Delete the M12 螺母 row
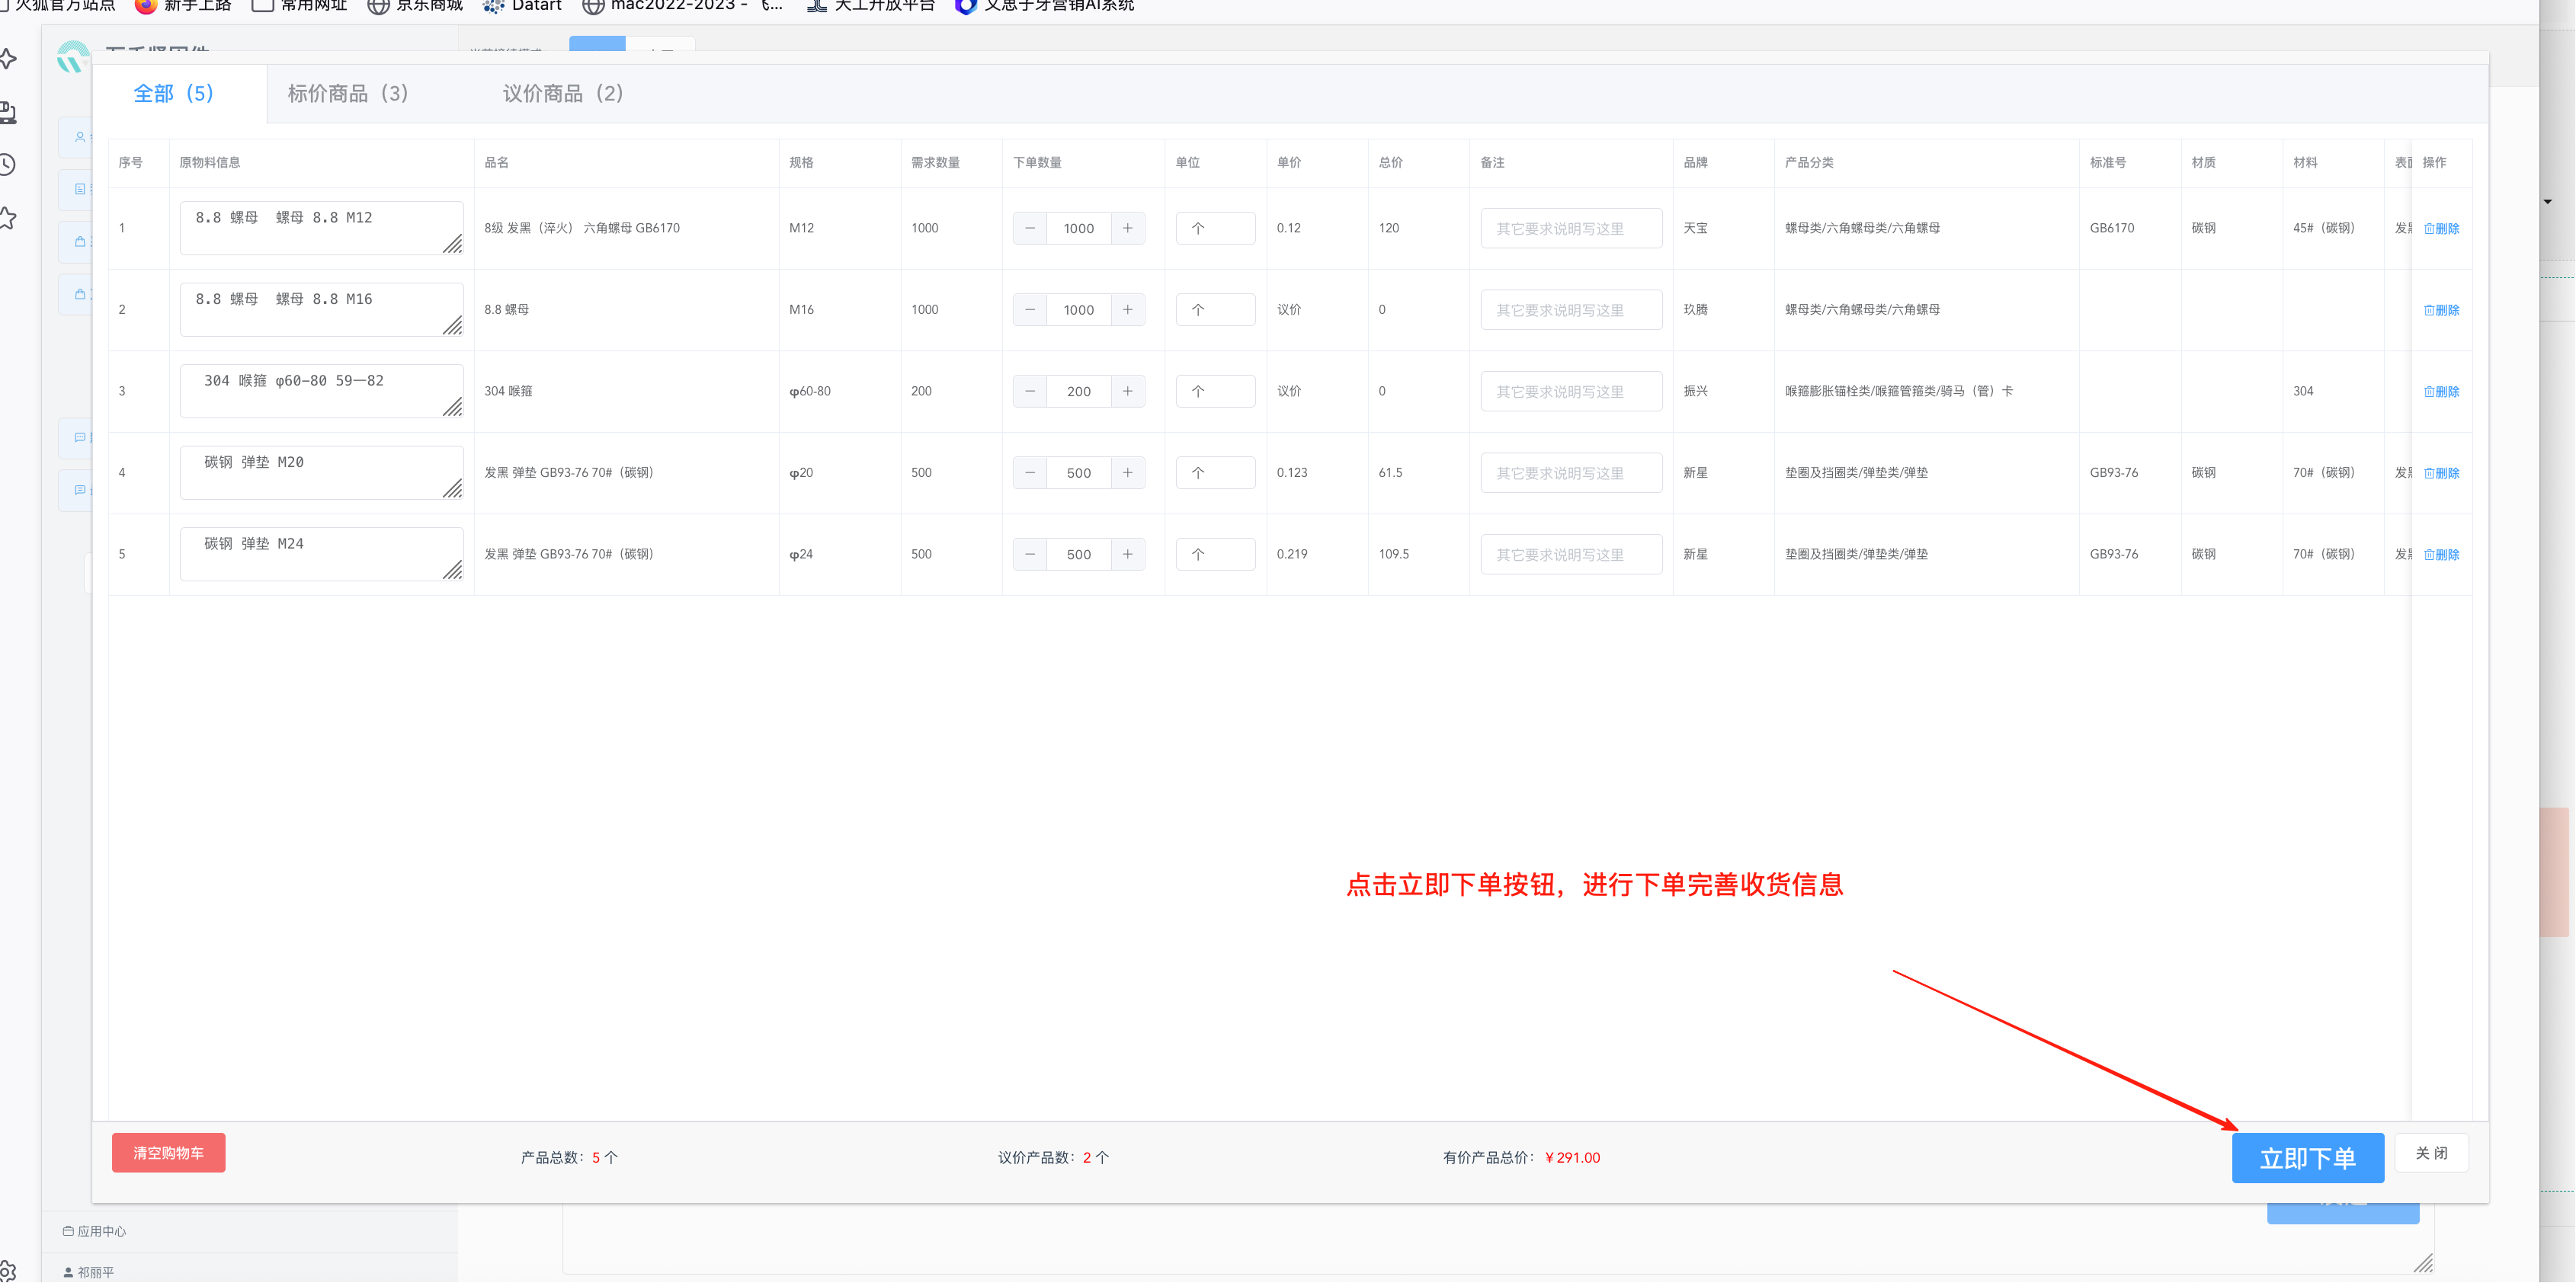The image size is (2576, 1283). 2441,229
